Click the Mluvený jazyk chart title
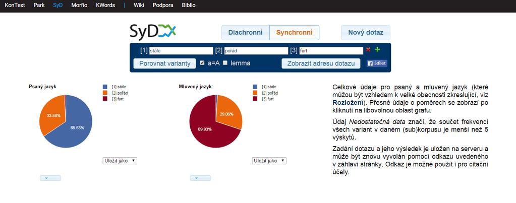This screenshot has width=516, height=203. click(x=195, y=87)
